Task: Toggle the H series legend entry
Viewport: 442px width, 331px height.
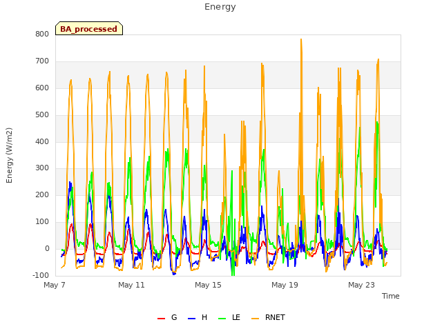Action: pos(198,317)
